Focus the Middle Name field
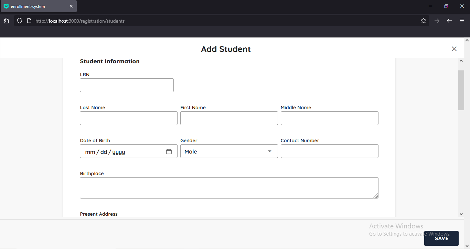This screenshot has height=249, width=470. click(330, 118)
